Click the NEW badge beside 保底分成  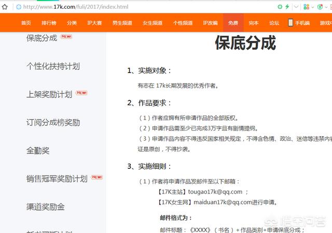tap(66, 37)
